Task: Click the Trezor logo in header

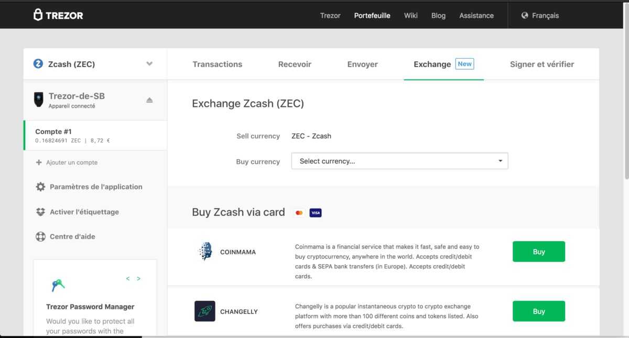Action: click(58, 15)
